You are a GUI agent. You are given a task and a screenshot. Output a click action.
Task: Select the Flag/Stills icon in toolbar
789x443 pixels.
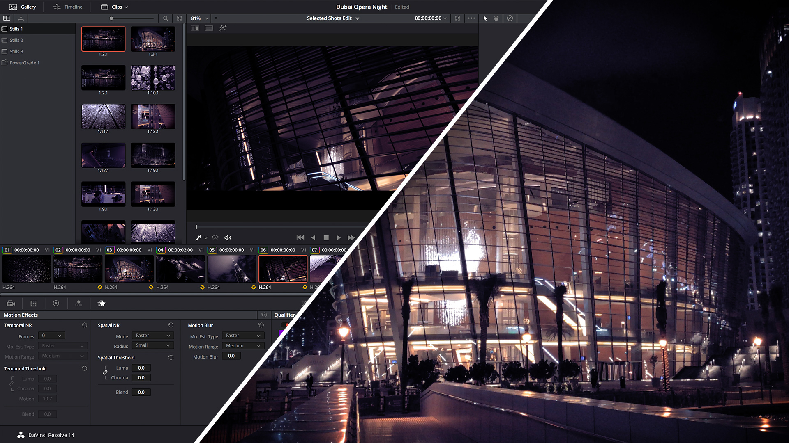click(102, 304)
